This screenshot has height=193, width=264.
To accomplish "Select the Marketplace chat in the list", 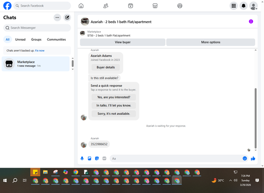I will coord(35,64).
